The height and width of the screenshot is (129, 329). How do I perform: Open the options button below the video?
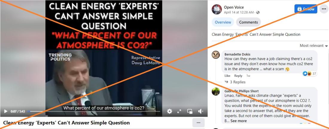click(198, 123)
